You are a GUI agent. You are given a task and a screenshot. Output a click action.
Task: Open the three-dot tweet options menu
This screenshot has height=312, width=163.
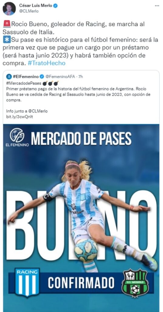tap(157, 6)
